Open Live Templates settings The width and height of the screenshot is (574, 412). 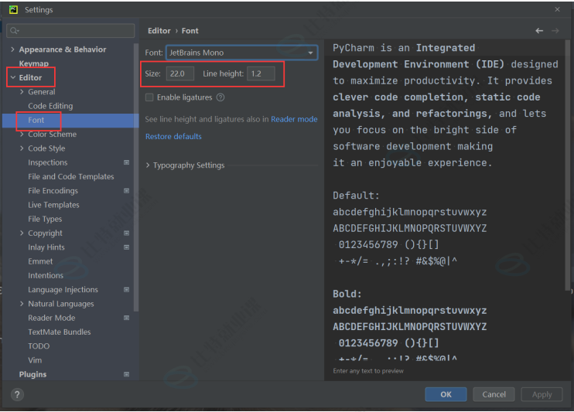pos(53,205)
